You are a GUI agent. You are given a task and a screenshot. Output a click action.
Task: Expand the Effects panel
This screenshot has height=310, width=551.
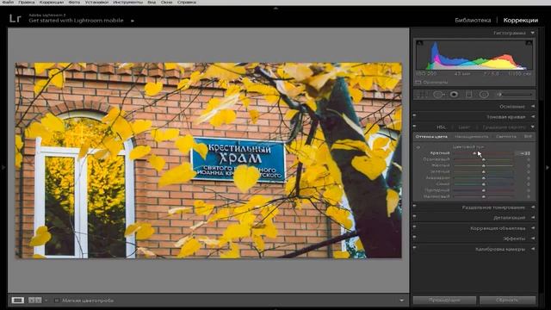pyautogui.click(x=533, y=239)
